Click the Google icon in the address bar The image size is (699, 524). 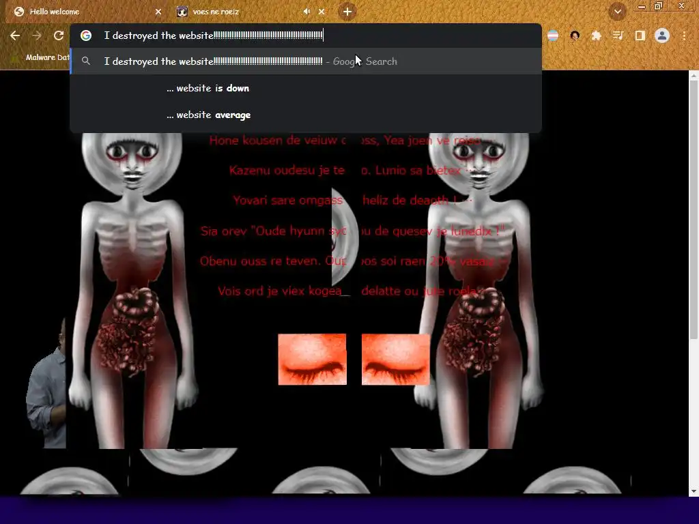(x=86, y=35)
